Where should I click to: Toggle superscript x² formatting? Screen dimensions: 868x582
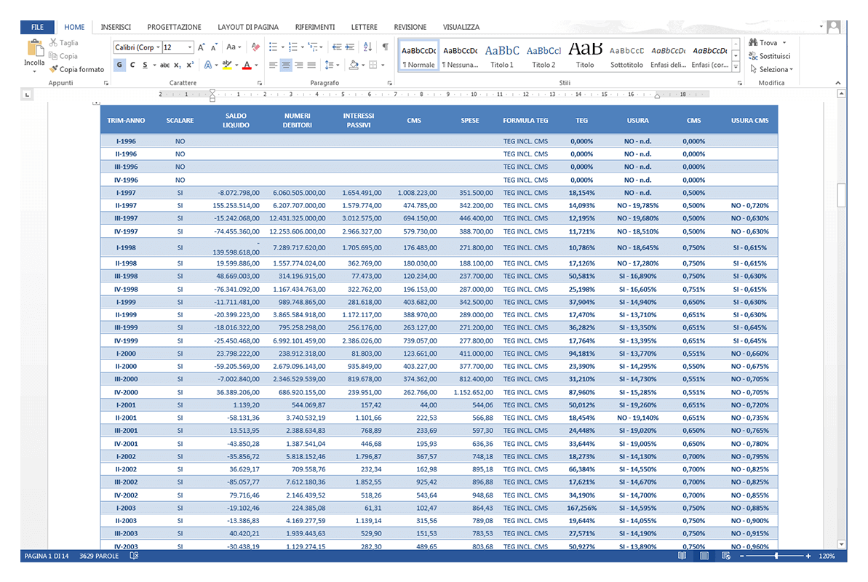pyautogui.click(x=190, y=65)
